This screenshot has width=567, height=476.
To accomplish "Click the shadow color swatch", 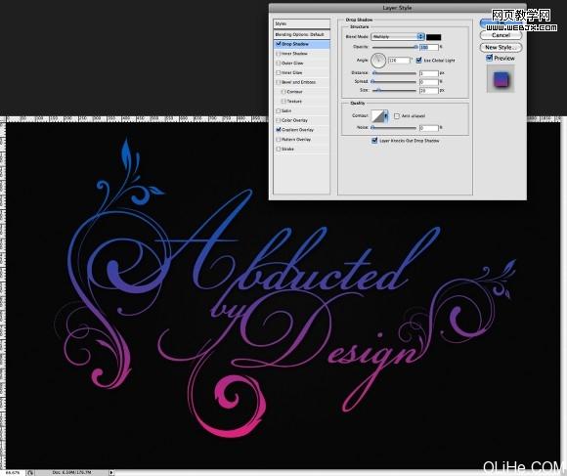I will 434,37.
